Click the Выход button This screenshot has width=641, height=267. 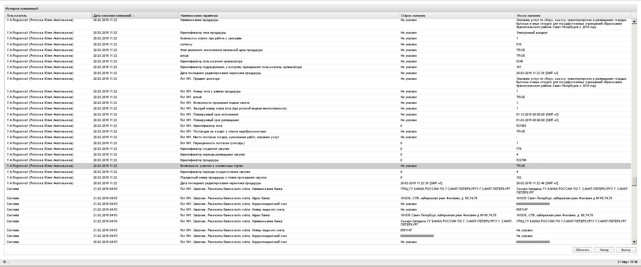click(626, 250)
